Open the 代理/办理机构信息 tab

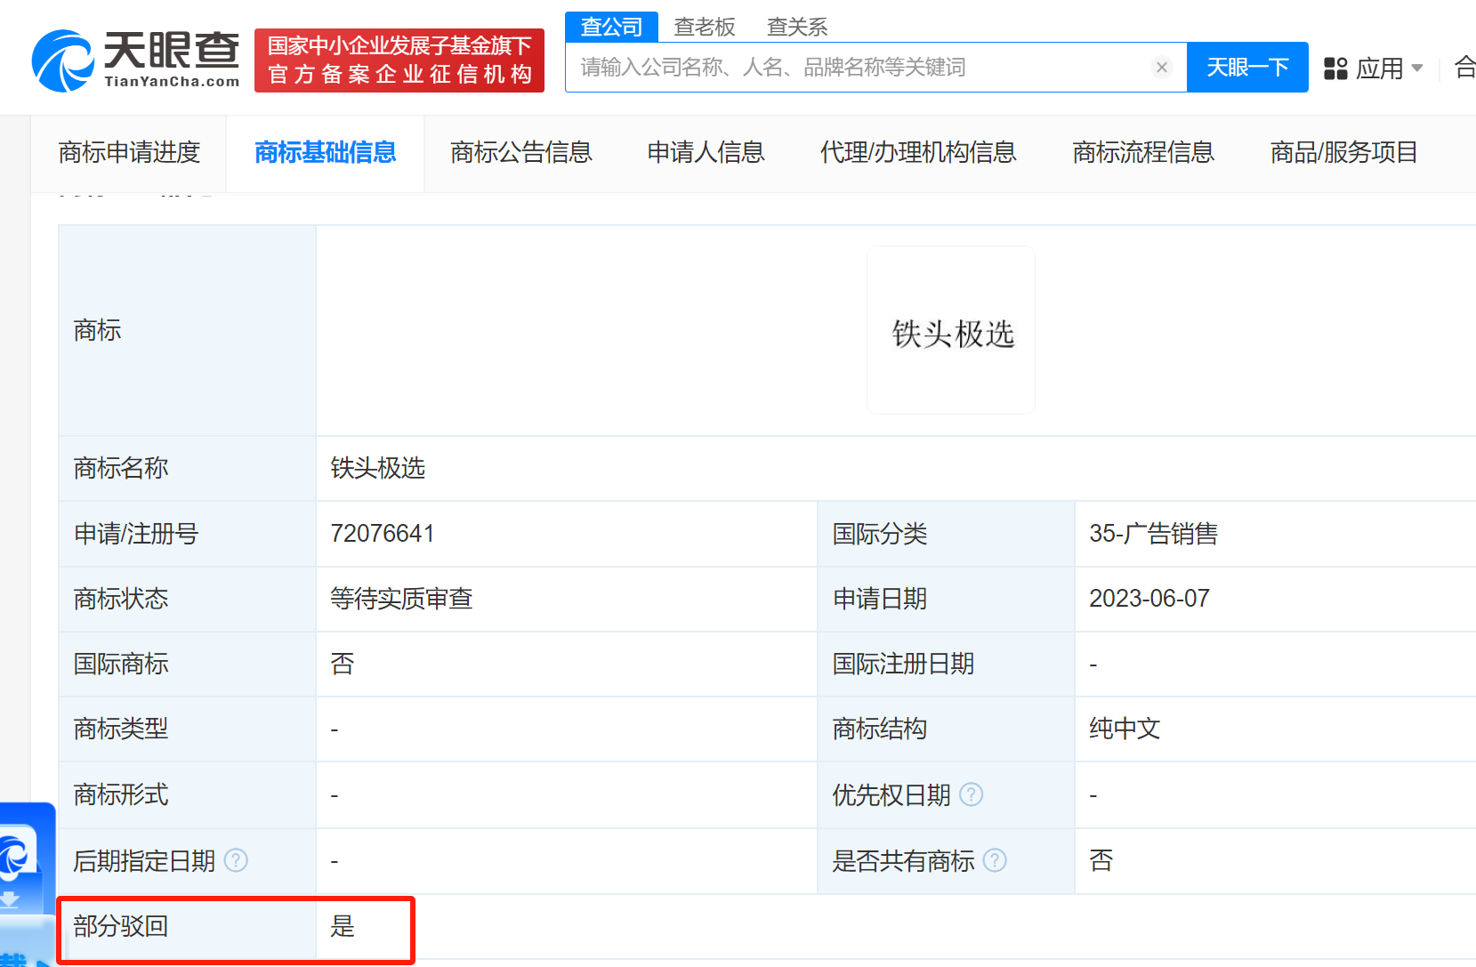918,152
